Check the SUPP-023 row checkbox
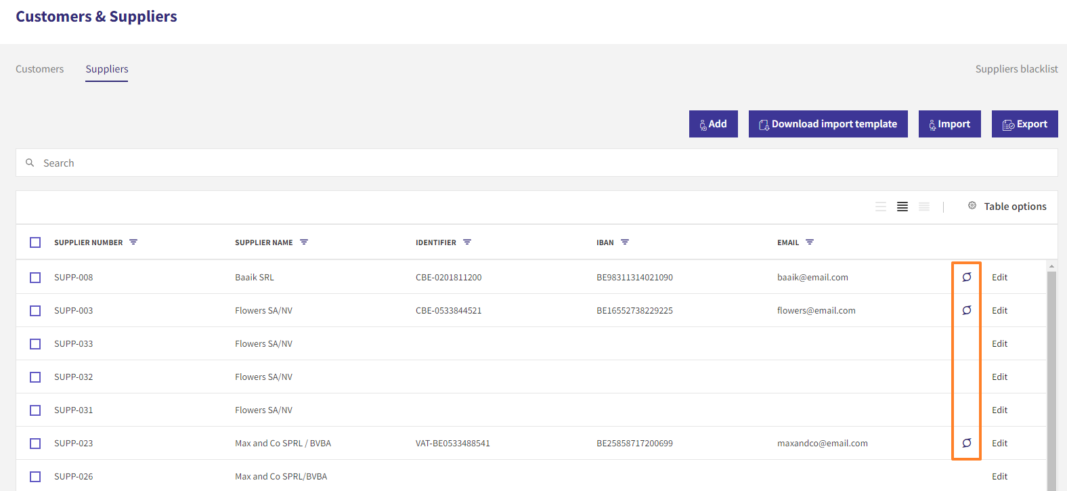 (35, 444)
